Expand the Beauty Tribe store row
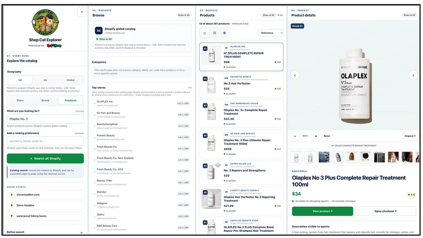The height and width of the screenshot is (238, 423). (x=95, y=183)
